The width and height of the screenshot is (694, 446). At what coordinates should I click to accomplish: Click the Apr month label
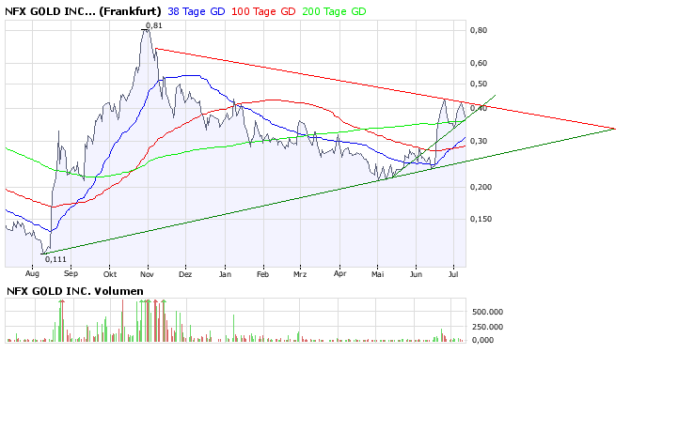(x=339, y=273)
